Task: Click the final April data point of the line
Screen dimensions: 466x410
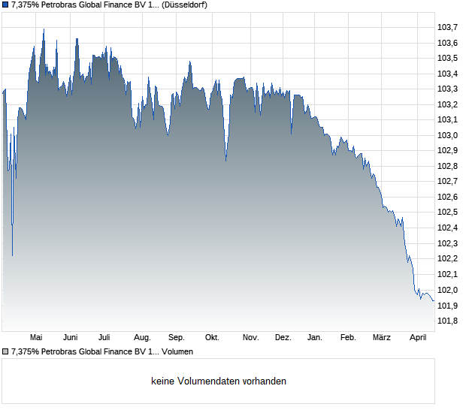Action: [434, 301]
